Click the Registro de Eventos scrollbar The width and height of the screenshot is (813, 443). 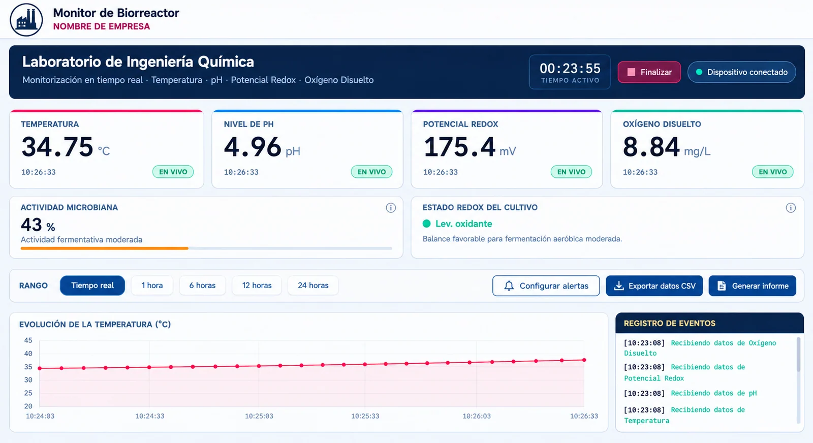(x=798, y=355)
